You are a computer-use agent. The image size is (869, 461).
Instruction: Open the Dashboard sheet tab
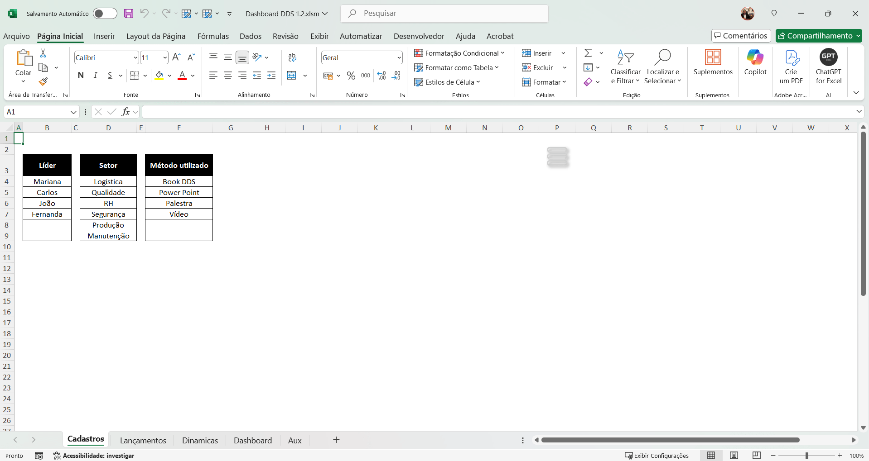252,439
